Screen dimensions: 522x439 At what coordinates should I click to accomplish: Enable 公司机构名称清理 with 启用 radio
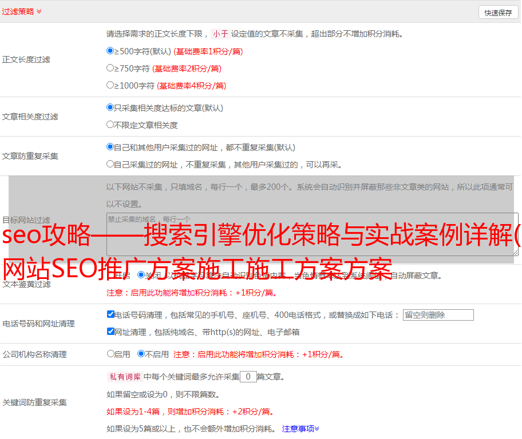pyautogui.click(x=110, y=354)
